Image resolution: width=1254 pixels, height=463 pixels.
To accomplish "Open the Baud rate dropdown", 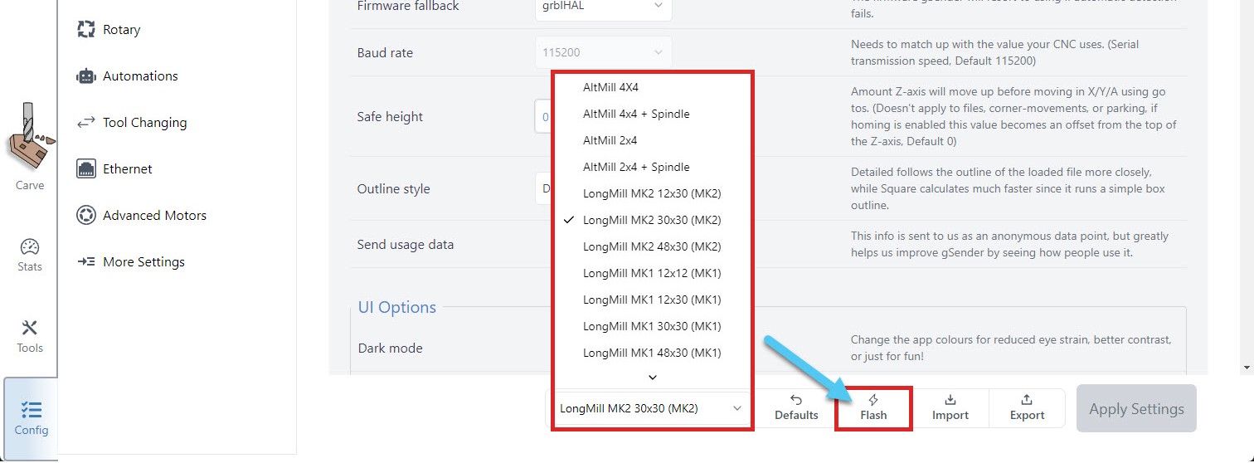I will tap(603, 53).
